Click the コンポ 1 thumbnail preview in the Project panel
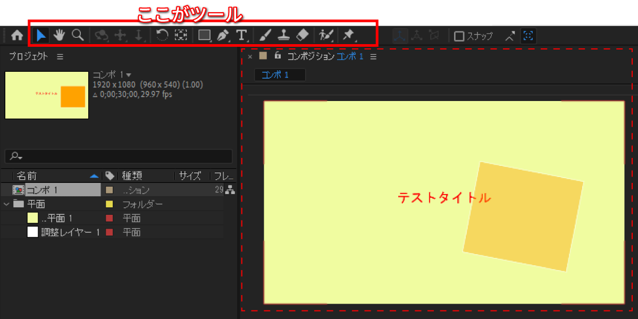638x319 pixels. coord(47,95)
